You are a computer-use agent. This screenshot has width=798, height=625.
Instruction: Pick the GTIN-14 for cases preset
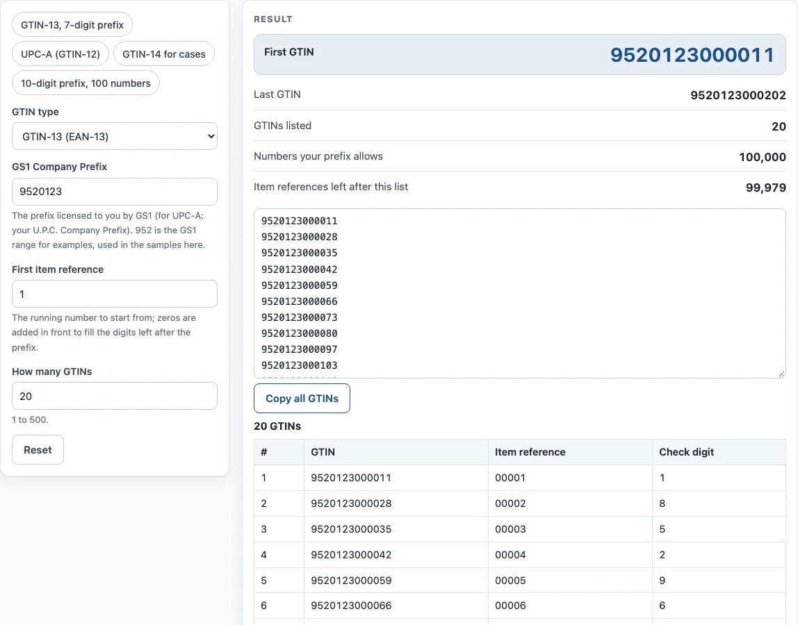tap(164, 54)
